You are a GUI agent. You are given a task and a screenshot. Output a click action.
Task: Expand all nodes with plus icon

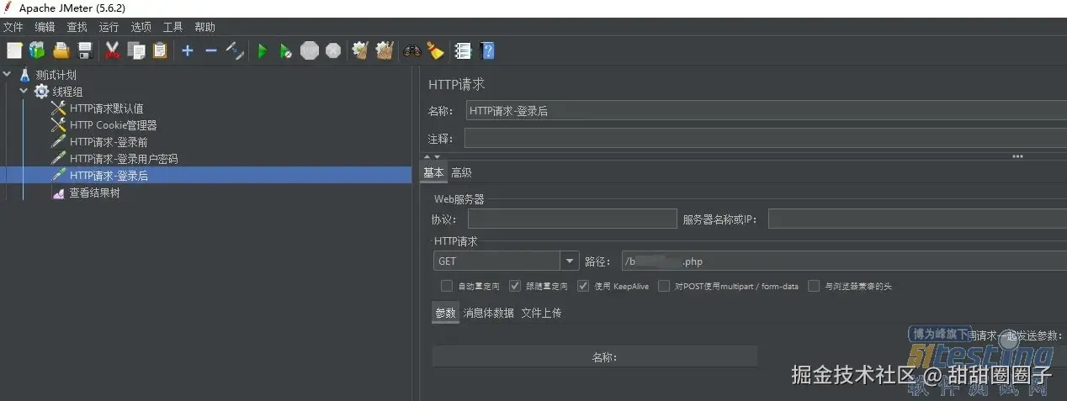187,50
